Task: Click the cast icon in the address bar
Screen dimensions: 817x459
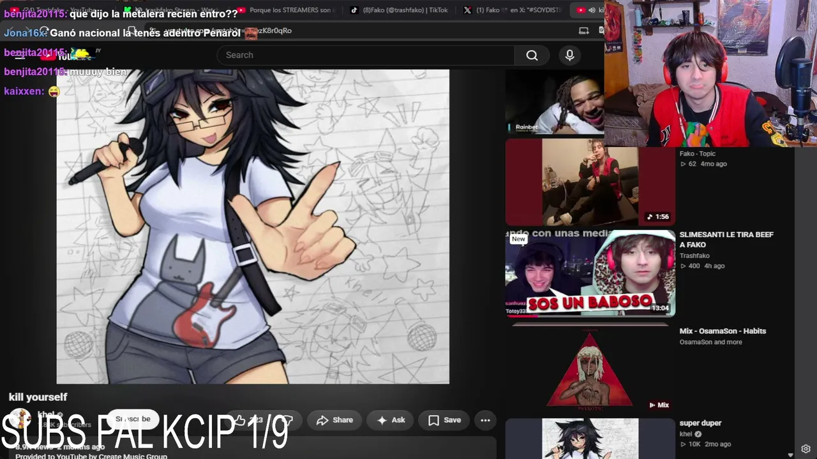Action: tap(583, 31)
